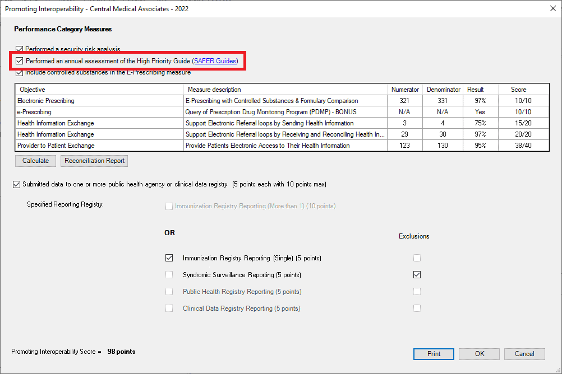Click the Print button
The height and width of the screenshot is (374, 562).
[x=434, y=354]
